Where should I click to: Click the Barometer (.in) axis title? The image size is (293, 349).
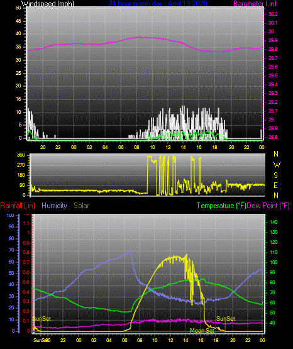(x=255, y=4)
